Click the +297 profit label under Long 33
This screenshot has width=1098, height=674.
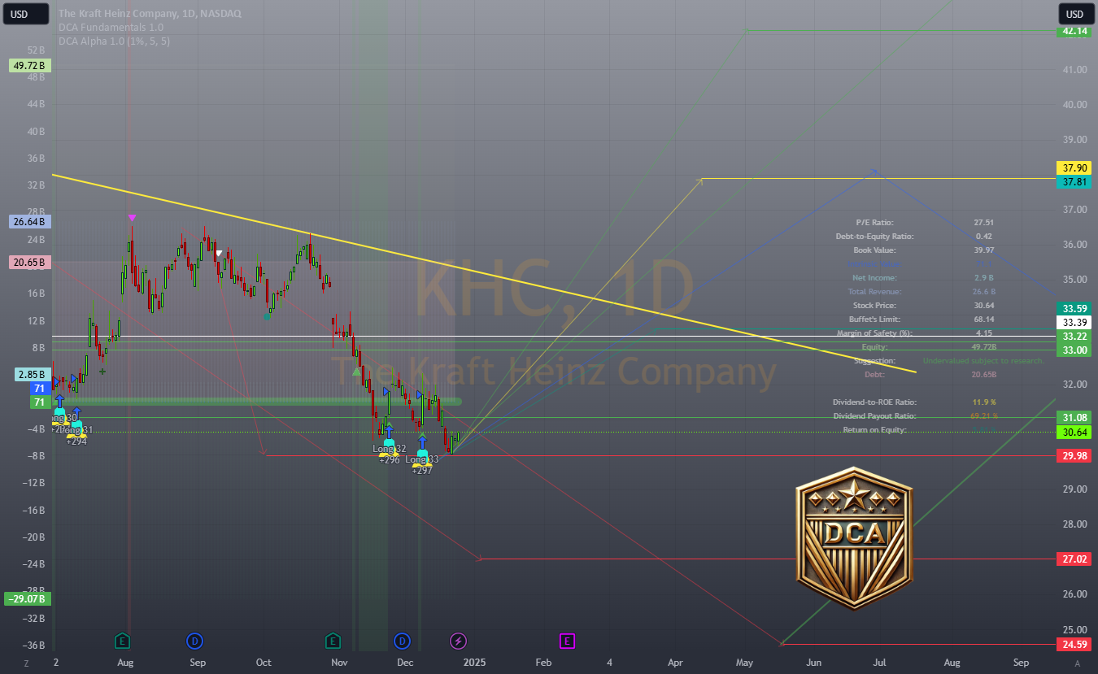(x=421, y=471)
